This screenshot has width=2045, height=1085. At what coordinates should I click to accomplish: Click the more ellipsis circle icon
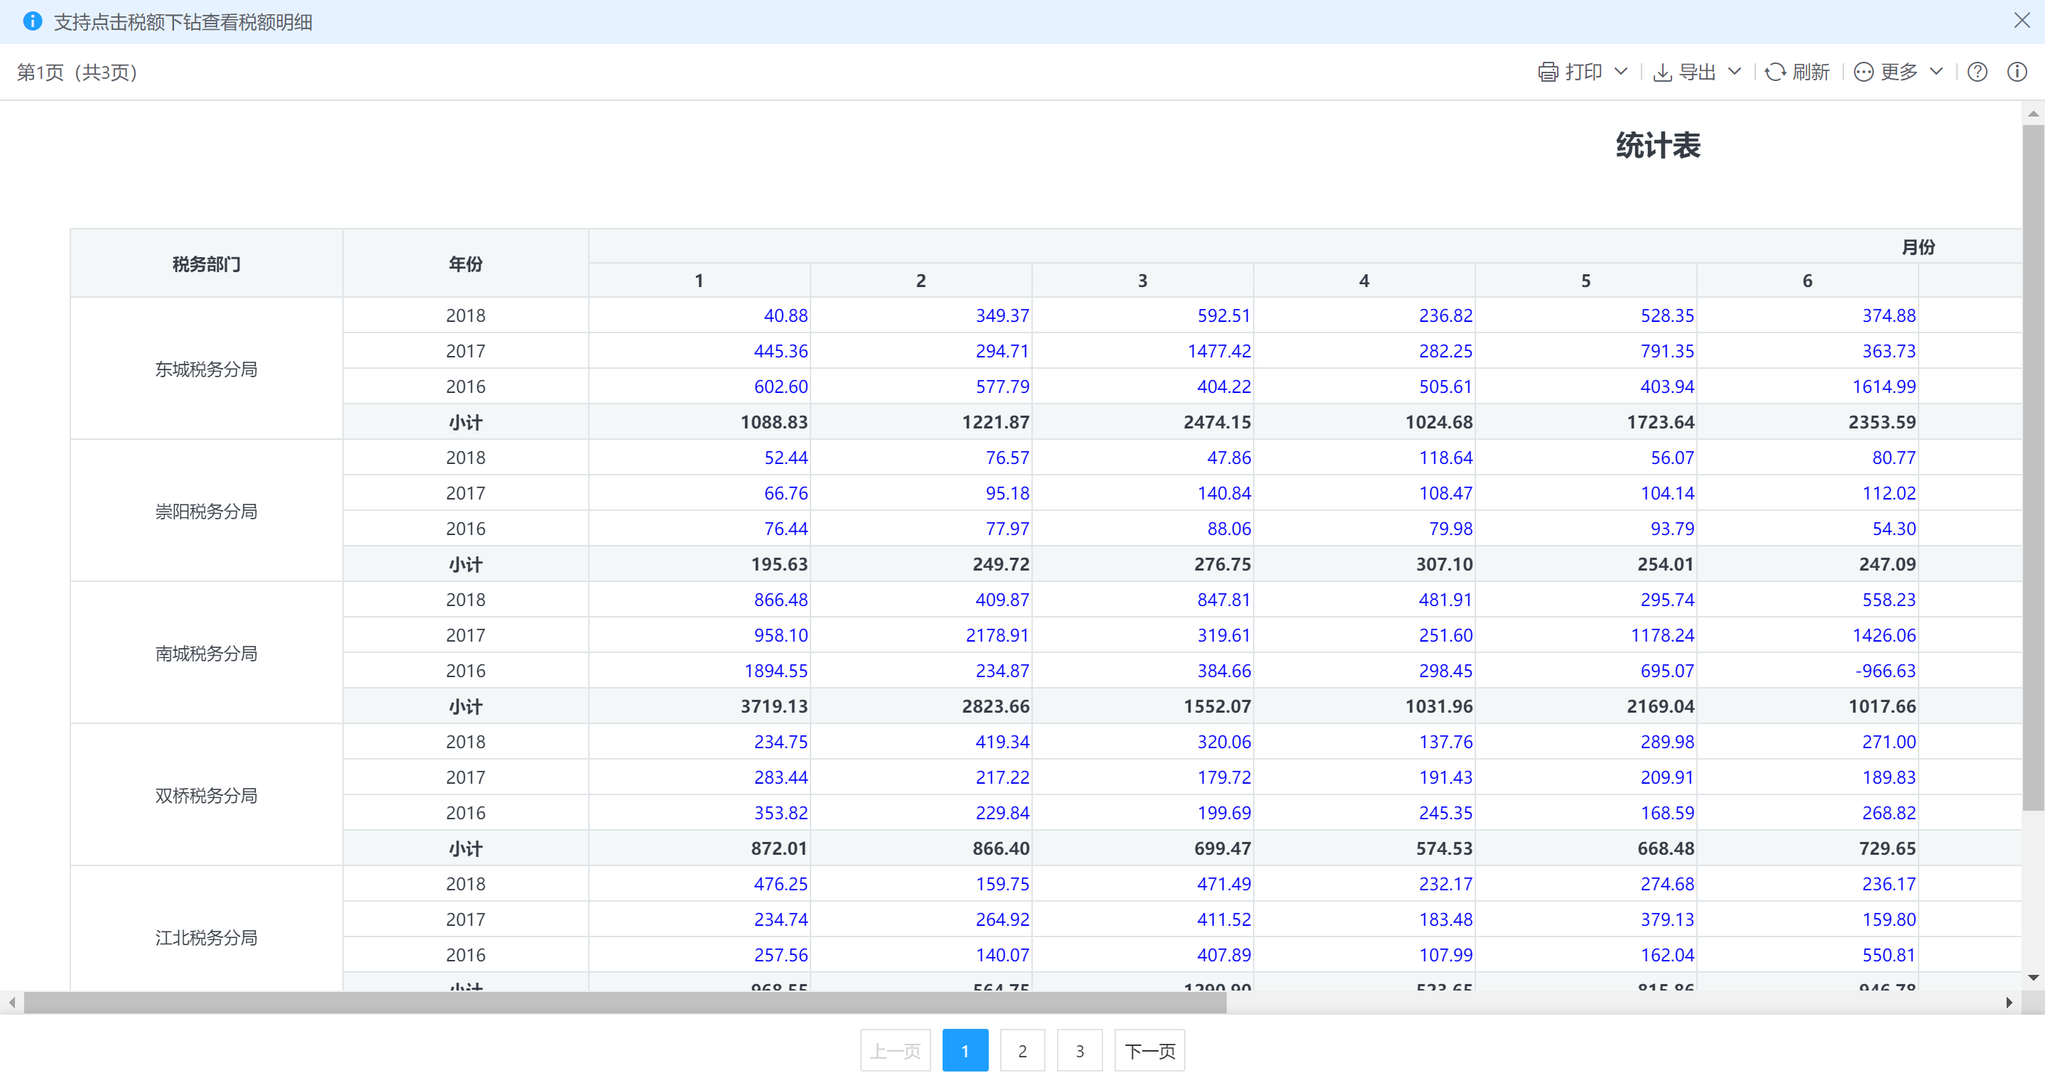[x=1863, y=72]
